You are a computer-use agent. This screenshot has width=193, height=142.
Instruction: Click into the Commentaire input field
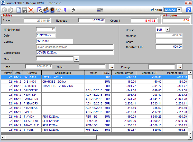point(75,53)
